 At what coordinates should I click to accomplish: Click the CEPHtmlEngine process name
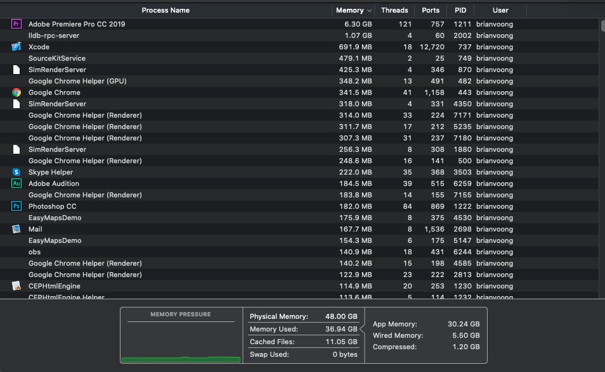[x=55, y=286]
